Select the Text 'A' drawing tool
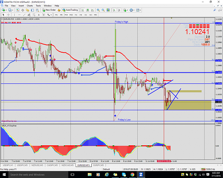The image size is (223, 178). [x=39, y=15]
